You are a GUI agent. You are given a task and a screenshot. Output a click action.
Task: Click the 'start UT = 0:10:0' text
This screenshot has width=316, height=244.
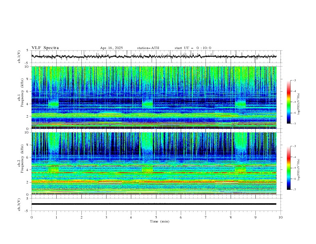pos(193,48)
